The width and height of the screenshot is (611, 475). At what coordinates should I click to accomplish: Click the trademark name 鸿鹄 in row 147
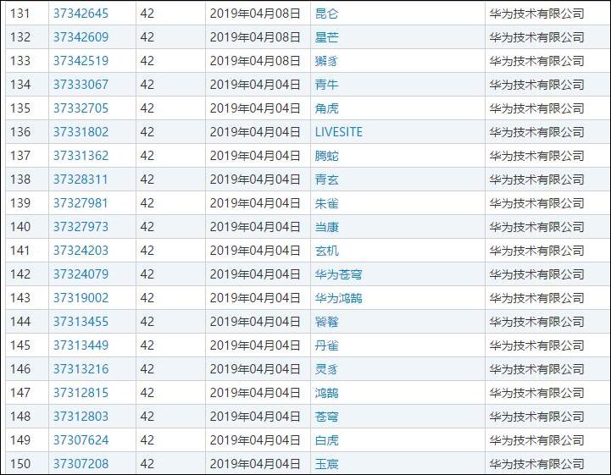pyautogui.click(x=326, y=393)
